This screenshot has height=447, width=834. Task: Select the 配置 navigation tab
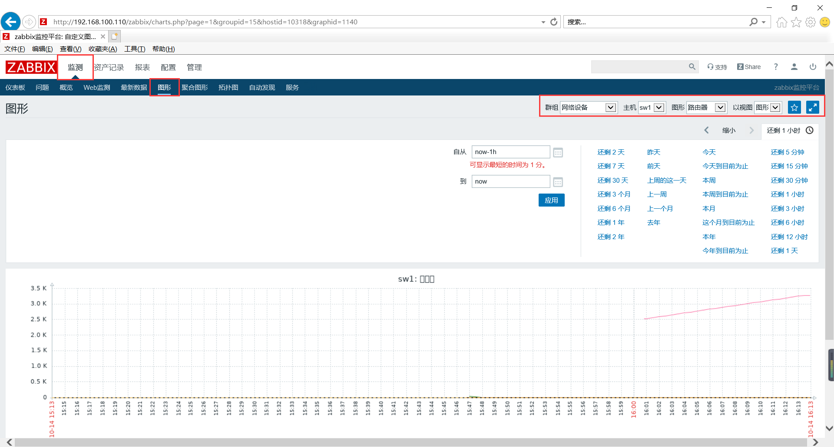tap(169, 67)
